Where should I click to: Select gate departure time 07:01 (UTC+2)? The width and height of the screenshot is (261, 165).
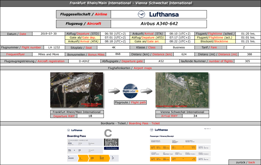point(115,37)
